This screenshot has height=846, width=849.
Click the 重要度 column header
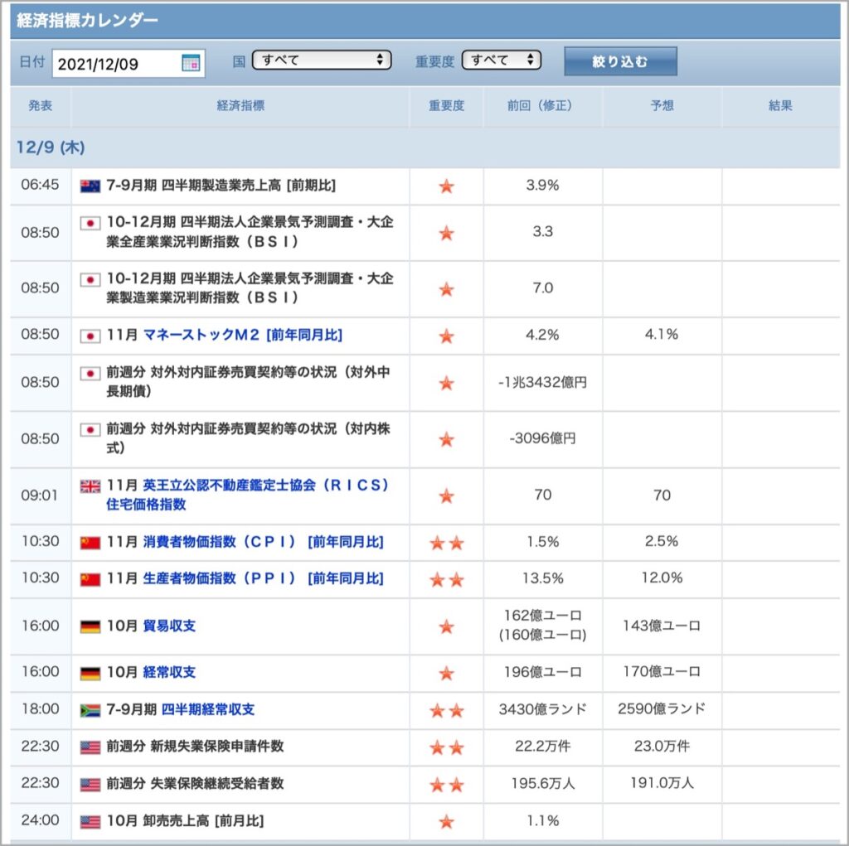[x=447, y=105]
